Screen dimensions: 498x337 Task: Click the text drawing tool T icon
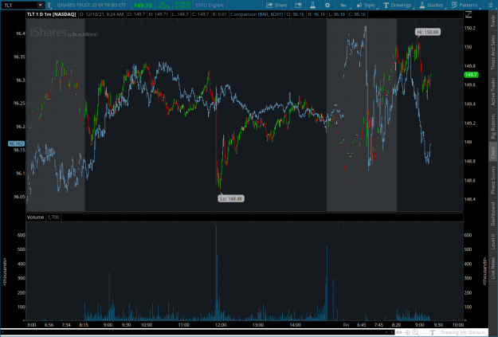tap(432, 332)
